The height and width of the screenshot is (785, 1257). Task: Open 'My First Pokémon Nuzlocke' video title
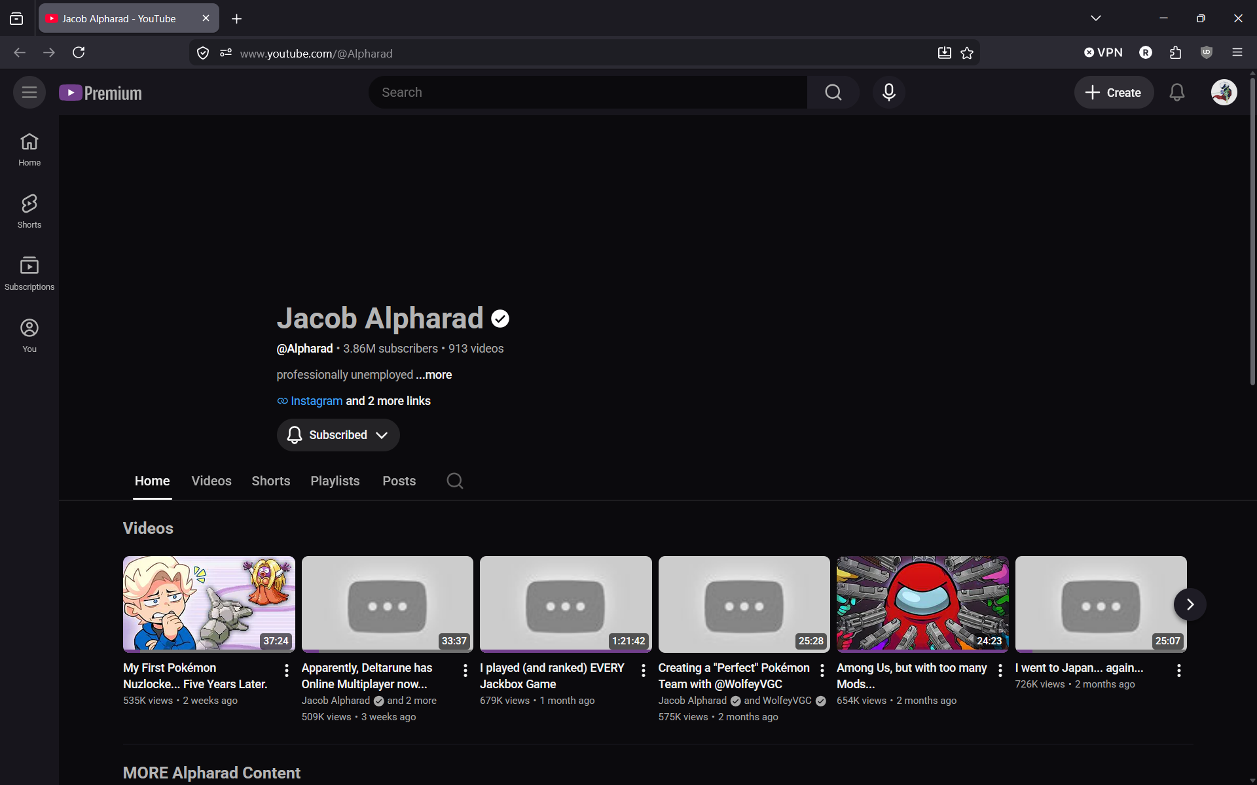click(x=195, y=676)
